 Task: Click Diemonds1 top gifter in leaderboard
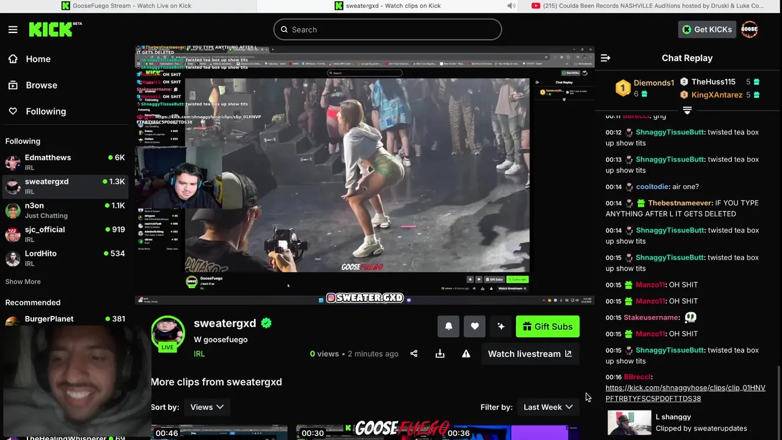click(x=654, y=82)
